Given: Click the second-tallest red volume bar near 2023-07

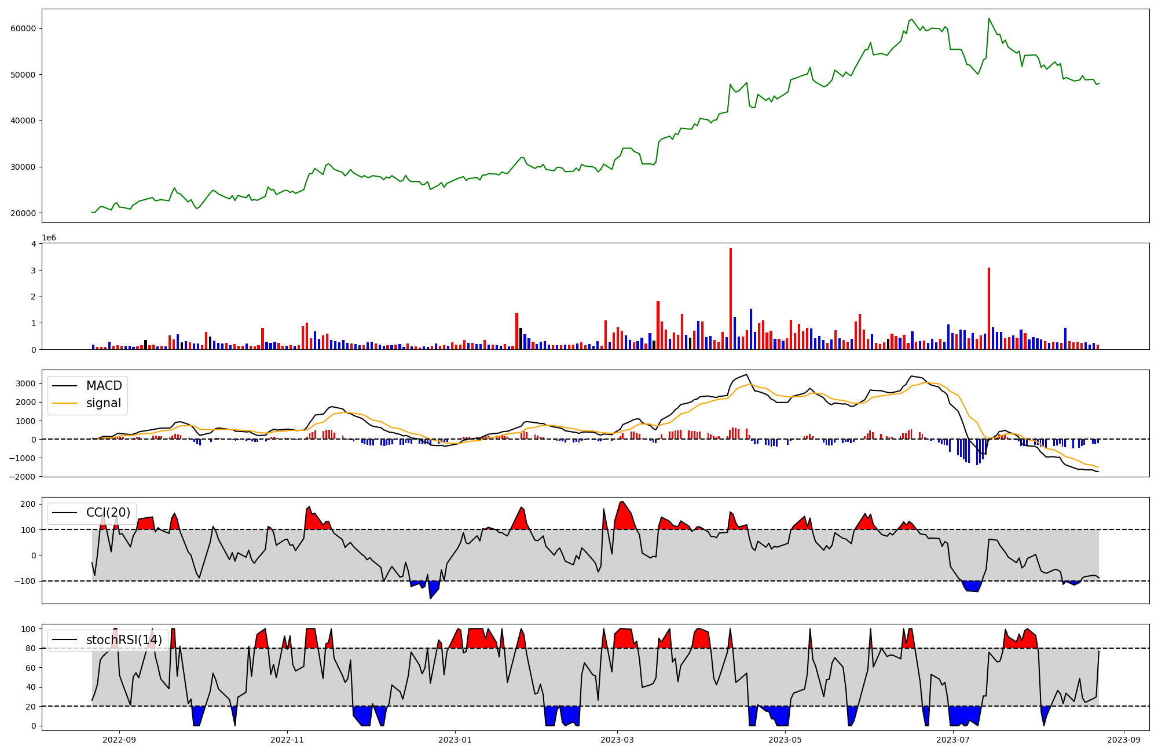Looking at the screenshot, I should tap(989, 308).
